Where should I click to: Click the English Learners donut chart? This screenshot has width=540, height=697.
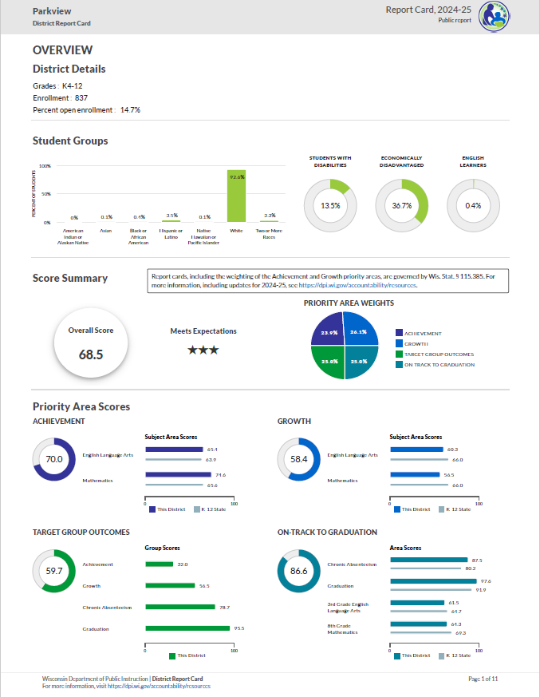[x=473, y=205]
